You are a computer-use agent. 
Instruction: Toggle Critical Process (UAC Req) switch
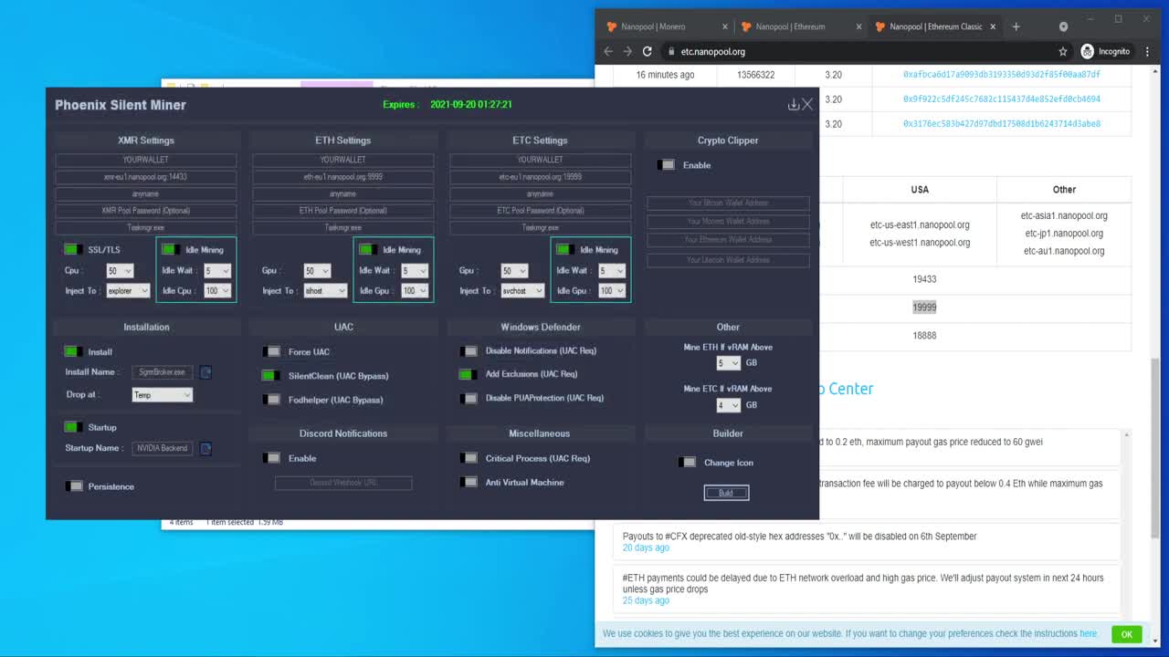[x=469, y=458]
